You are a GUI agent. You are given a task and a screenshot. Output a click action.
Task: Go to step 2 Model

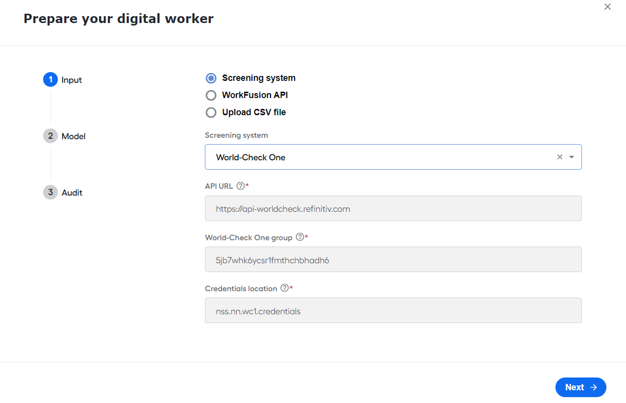click(64, 136)
